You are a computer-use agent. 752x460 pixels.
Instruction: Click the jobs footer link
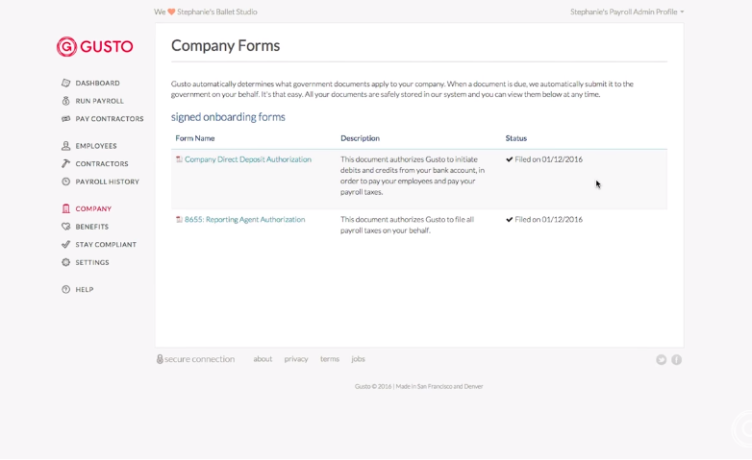pos(359,359)
